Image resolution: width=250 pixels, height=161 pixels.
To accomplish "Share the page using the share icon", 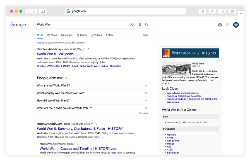I will pyautogui.click(x=222, y=11).
